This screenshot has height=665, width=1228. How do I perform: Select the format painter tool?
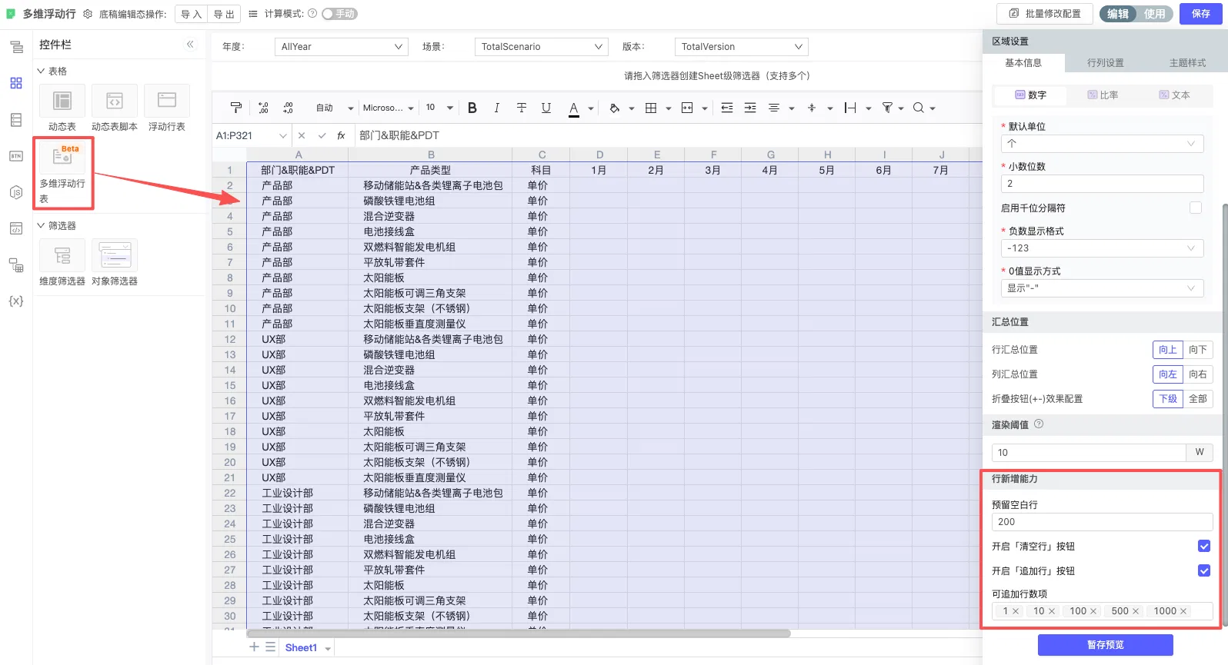click(236, 108)
